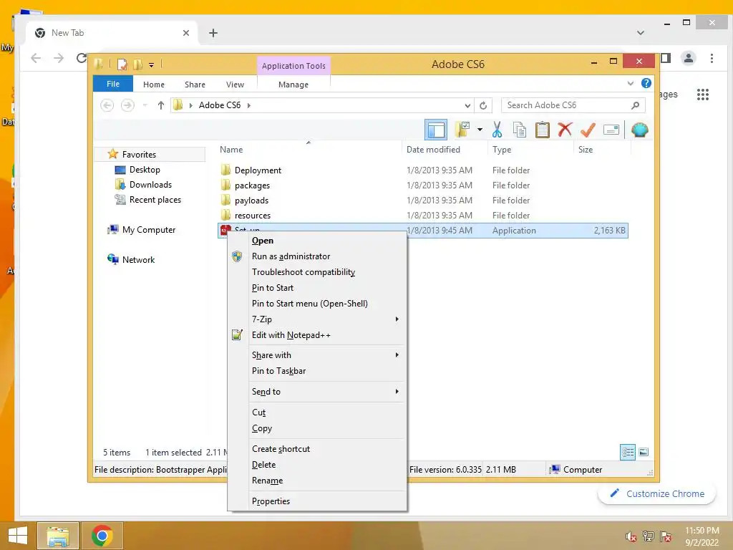Click the red X Delete toolbar icon
Image resolution: width=733 pixels, height=550 pixels.
pos(565,130)
